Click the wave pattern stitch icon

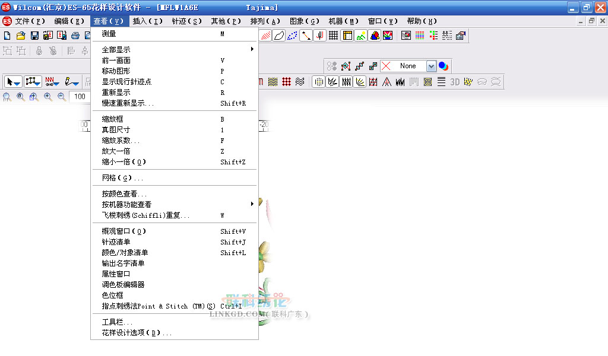tap(300, 82)
